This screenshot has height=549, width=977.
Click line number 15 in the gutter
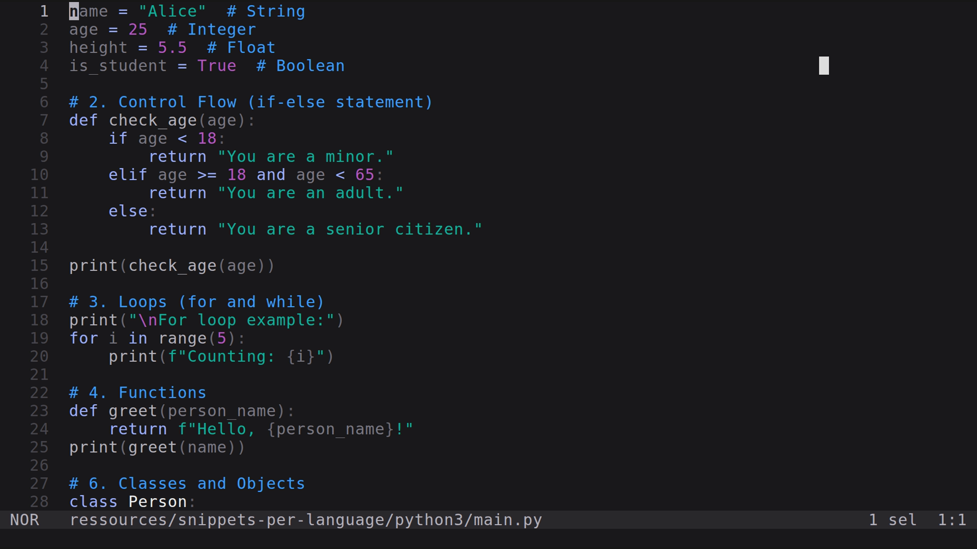tap(39, 265)
